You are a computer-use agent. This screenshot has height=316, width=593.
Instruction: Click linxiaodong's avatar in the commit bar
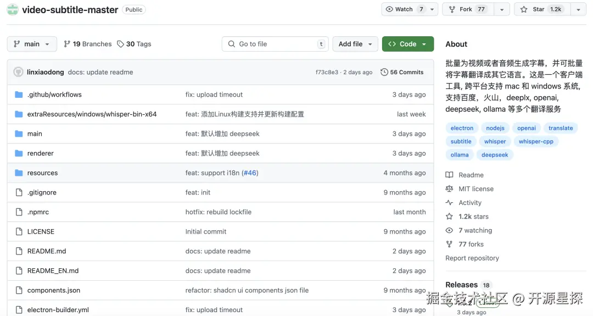pos(18,72)
